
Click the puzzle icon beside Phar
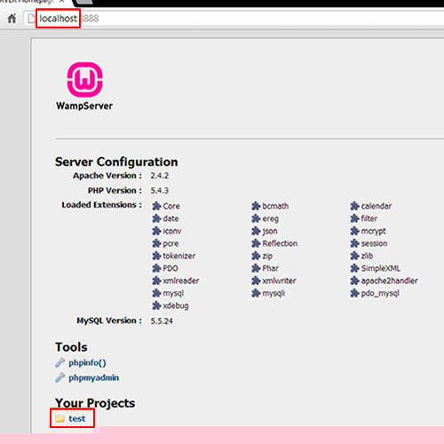pos(256,268)
